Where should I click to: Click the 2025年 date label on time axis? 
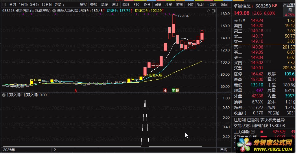tap(9, 150)
